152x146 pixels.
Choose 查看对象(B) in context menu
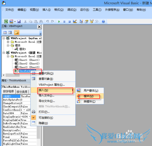pyautogui.click(x=53, y=79)
